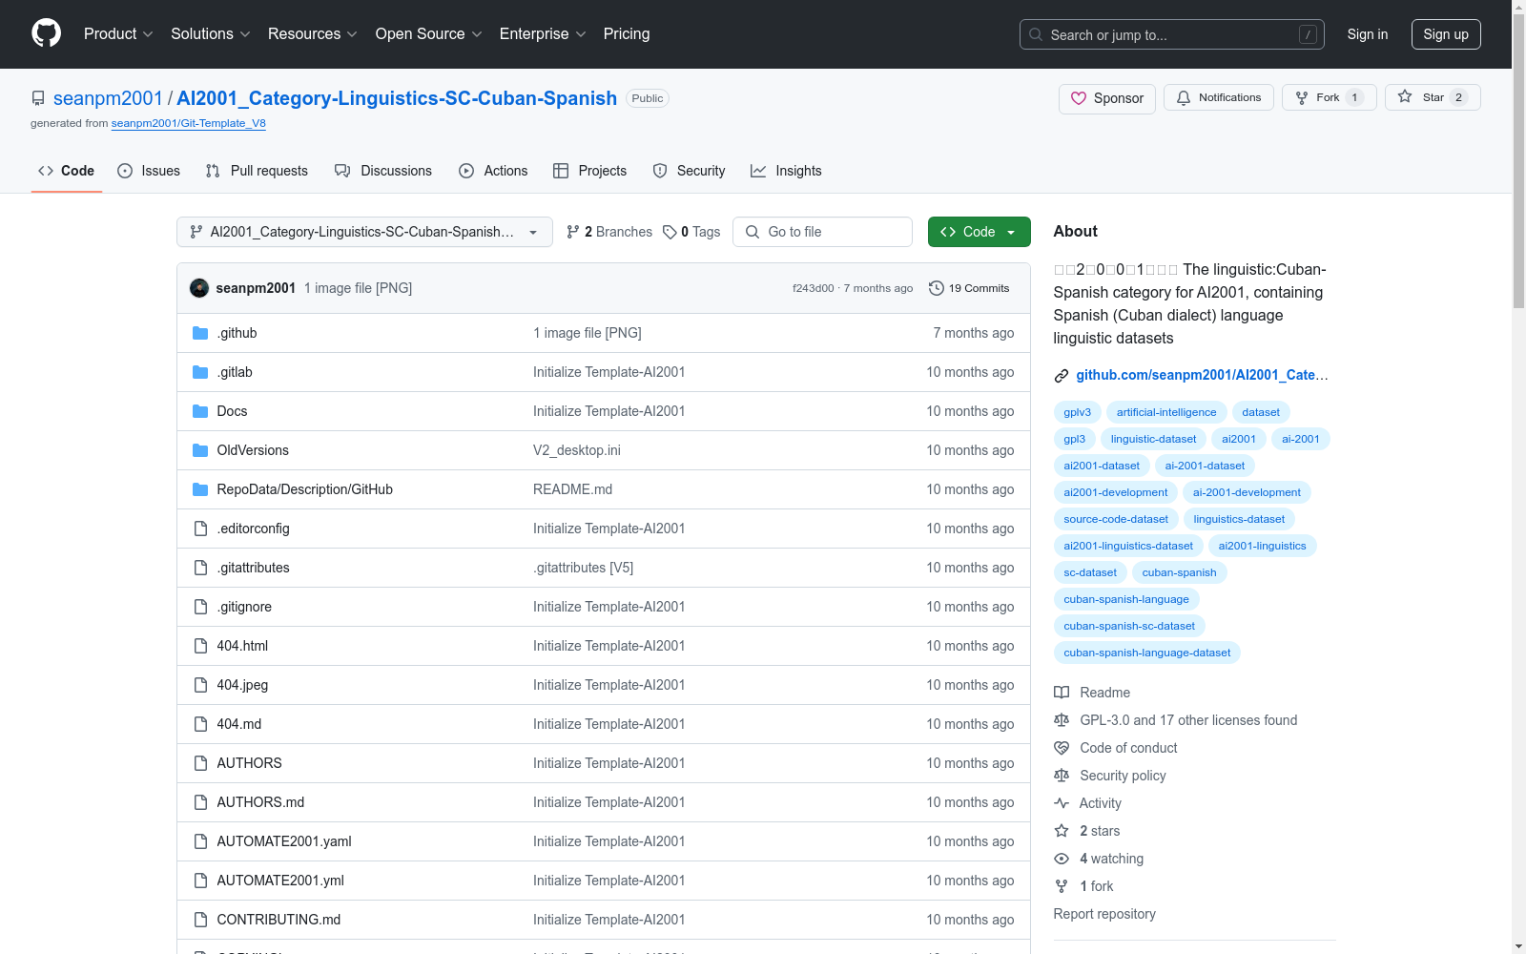The height and width of the screenshot is (954, 1526).
Task: Focus the Search or jump to field
Action: pos(1172,34)
